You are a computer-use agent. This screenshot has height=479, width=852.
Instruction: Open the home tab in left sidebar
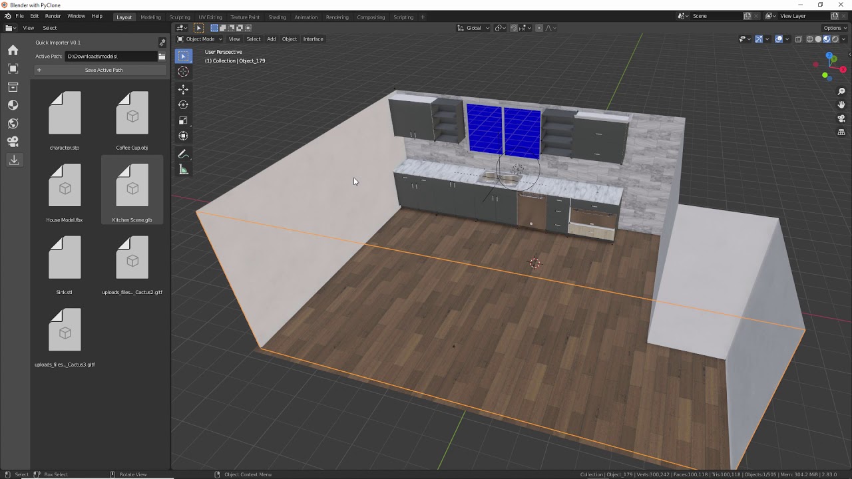pos(13,50)
